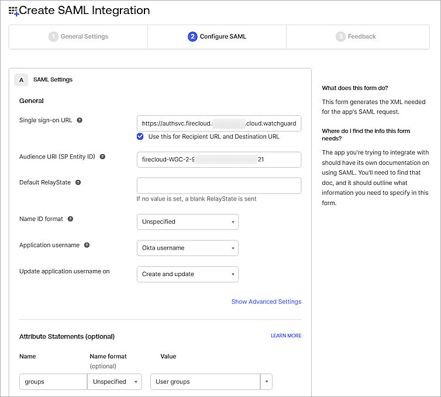Click the Default RelayState input field
The image size is (441, 397).
point(219,185)
